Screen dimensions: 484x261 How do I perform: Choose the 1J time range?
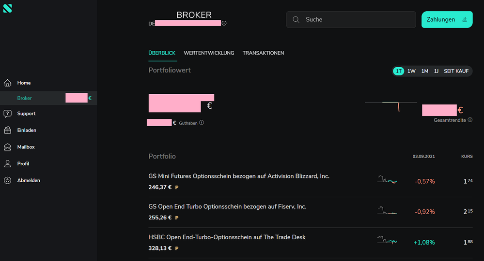[436, 71]
